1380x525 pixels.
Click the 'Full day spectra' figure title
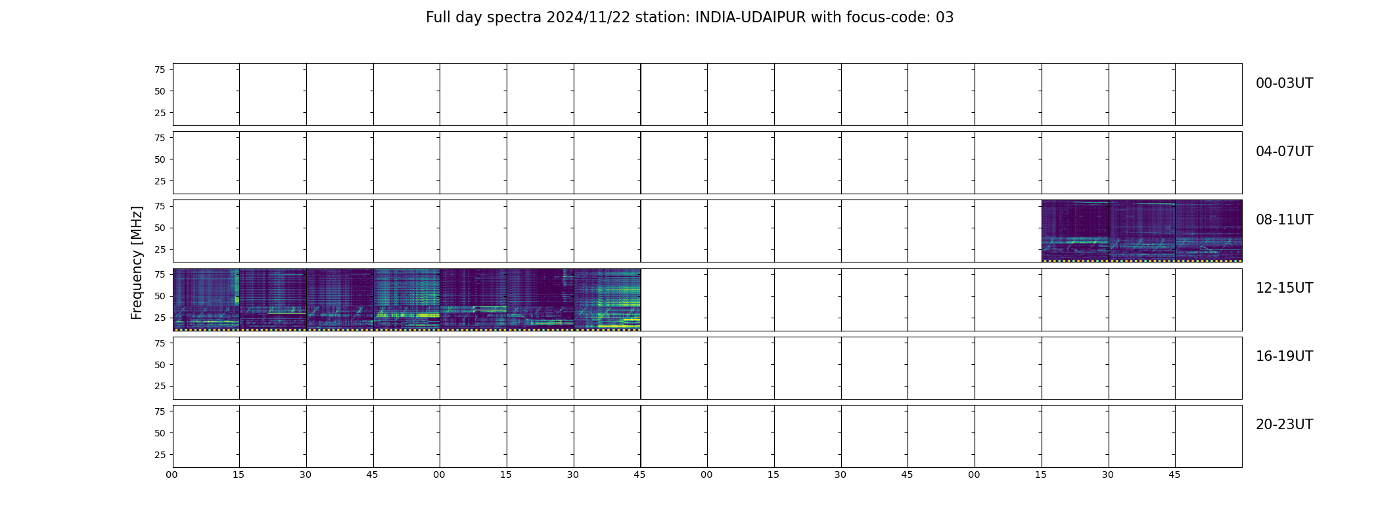tap(689, 18)
